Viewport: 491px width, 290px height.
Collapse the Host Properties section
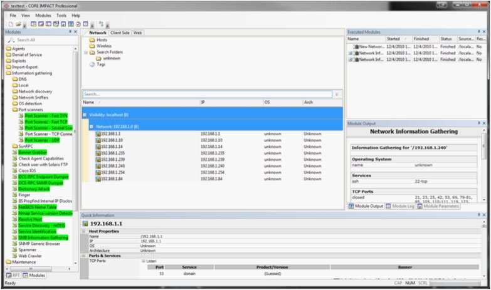(83, 232)
